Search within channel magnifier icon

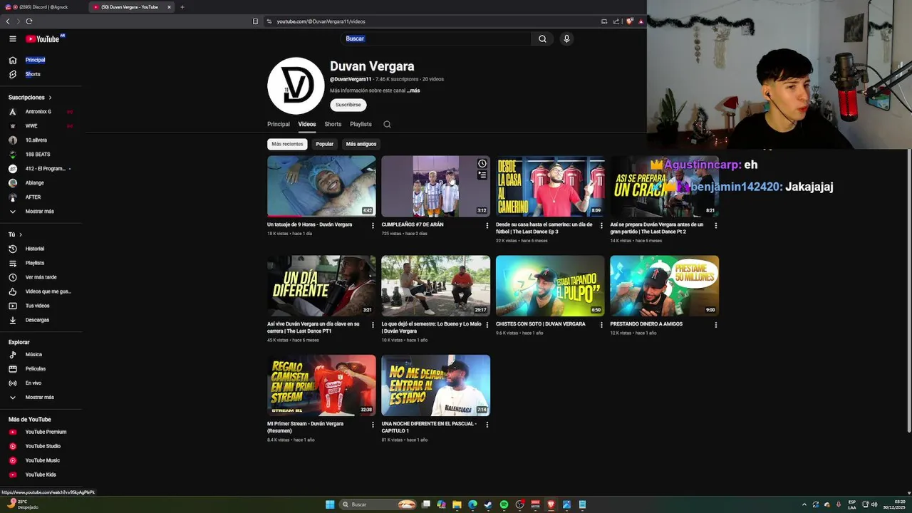click(x=387, y=124)
